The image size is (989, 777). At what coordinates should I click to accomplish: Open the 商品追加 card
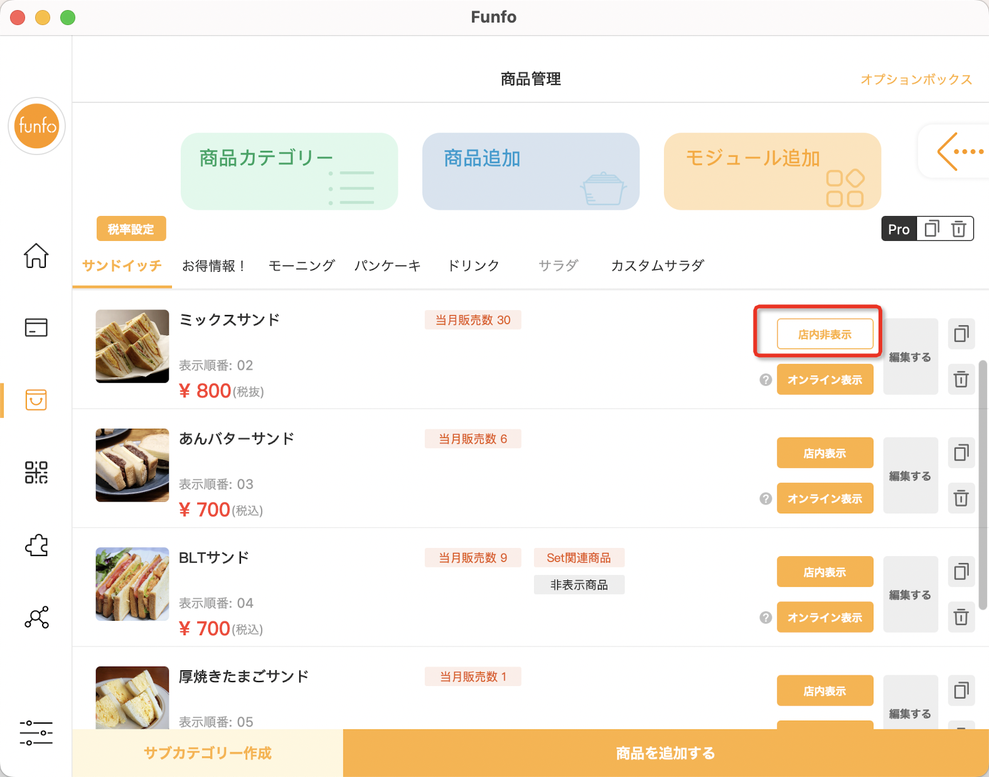(531, 171)
